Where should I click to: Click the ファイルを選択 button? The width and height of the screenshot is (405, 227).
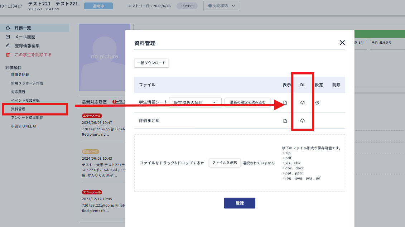point(225,163)
